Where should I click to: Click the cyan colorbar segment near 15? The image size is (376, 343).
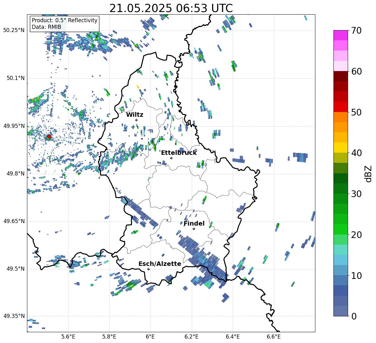point(340,250)
